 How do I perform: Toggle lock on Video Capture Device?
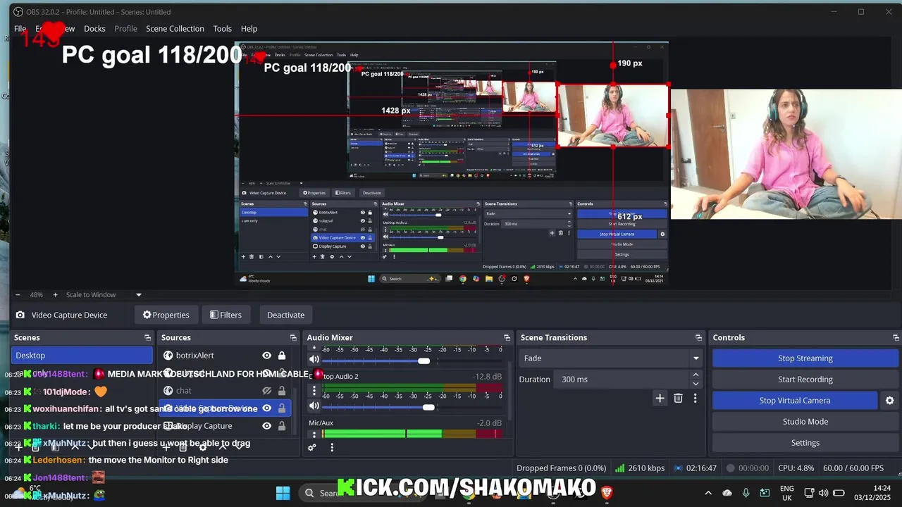coord(282,408)
